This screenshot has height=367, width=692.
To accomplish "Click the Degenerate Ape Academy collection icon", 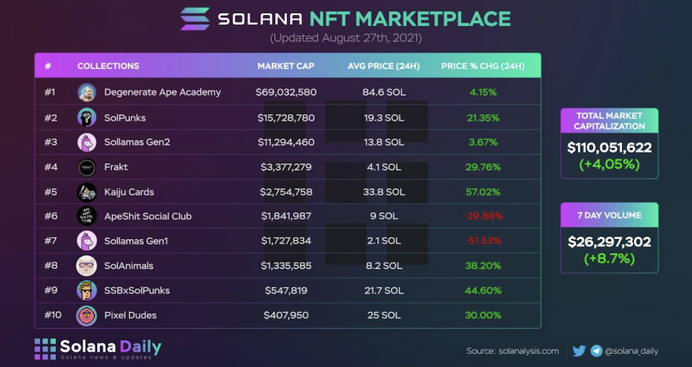I will (86, 92).
